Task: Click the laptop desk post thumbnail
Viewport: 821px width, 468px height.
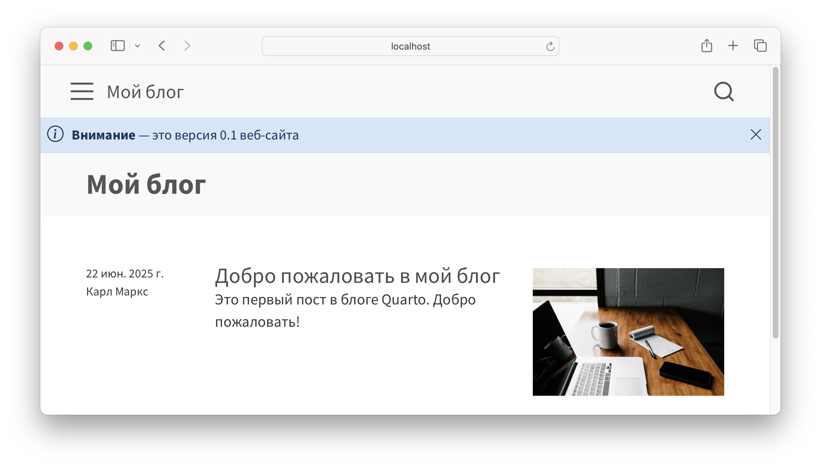Action: click(628, 332)
